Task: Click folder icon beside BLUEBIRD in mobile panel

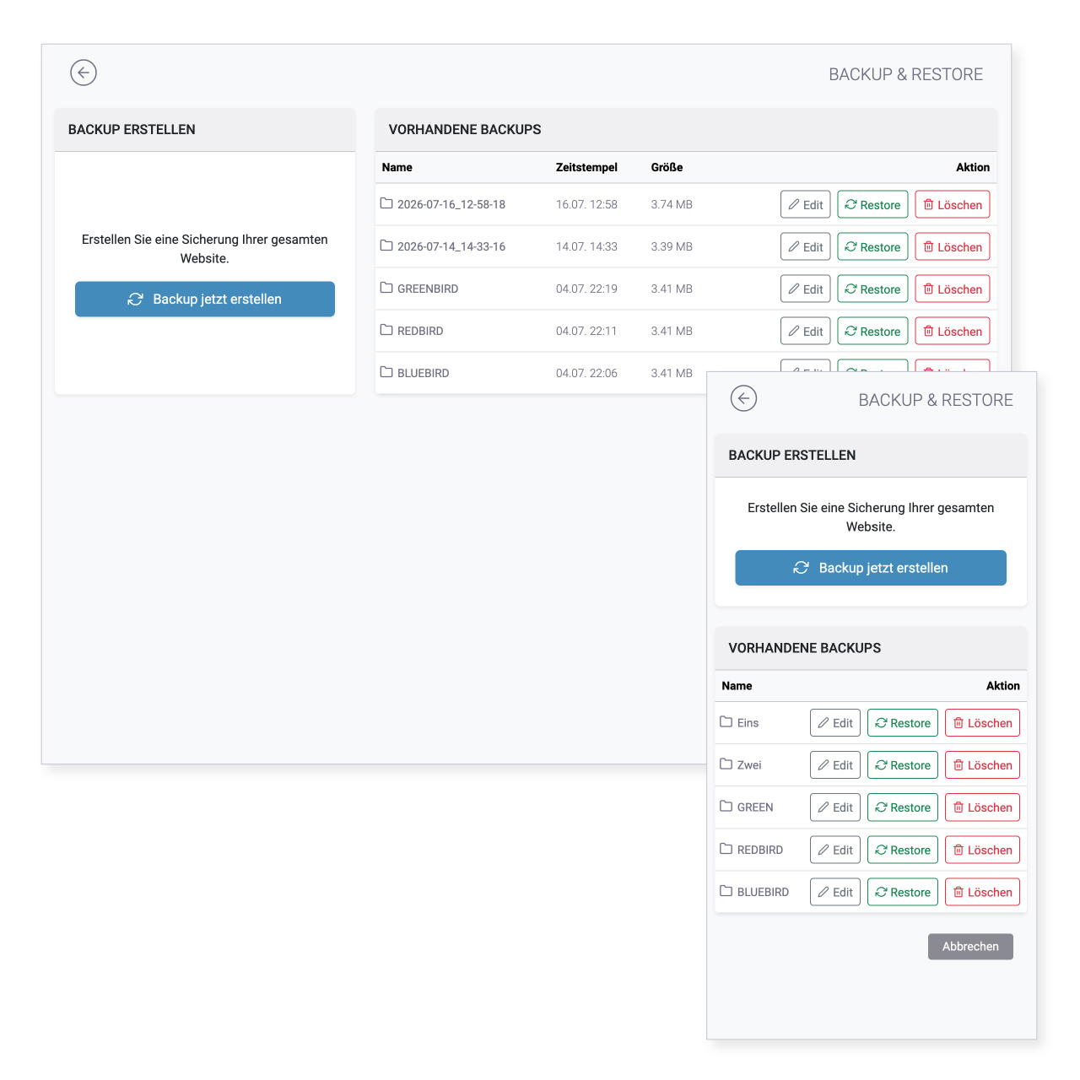Action: click(726, 890)
